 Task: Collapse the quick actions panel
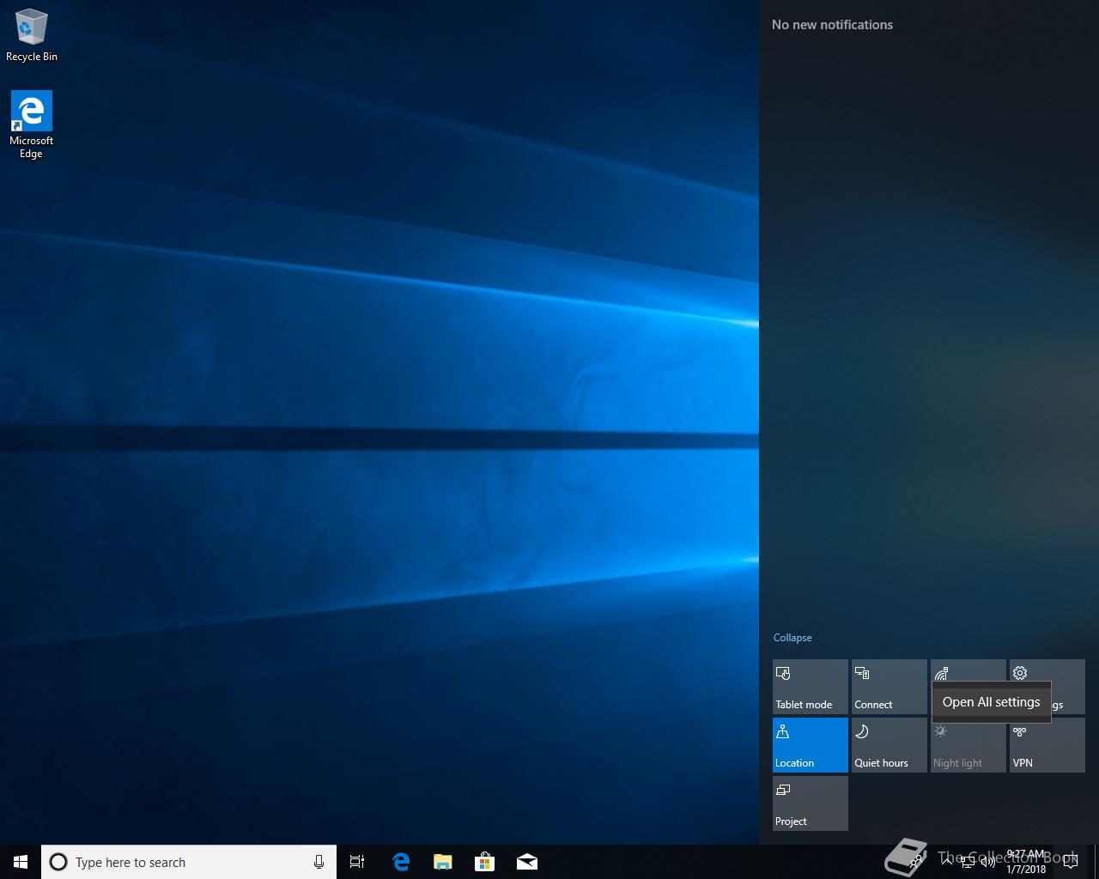pos(792,638)
